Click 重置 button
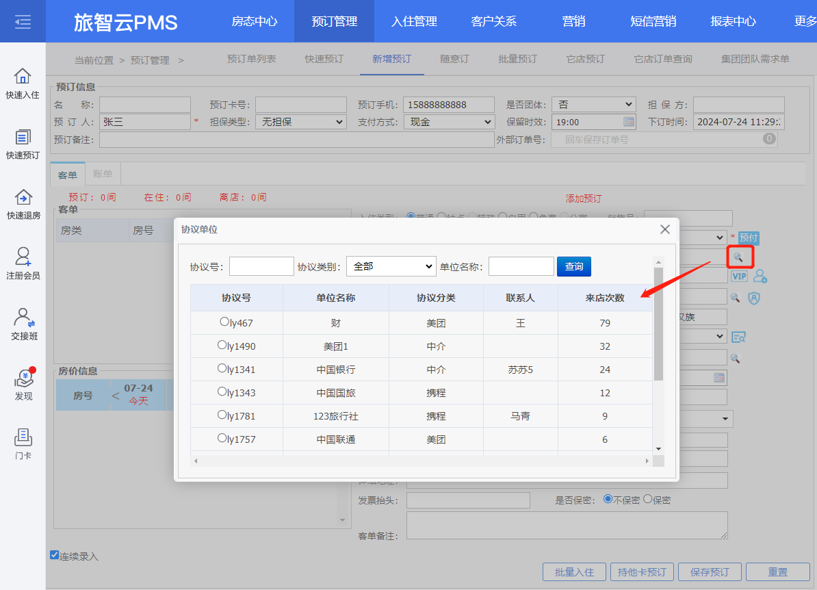 click(x=778, y=572)
